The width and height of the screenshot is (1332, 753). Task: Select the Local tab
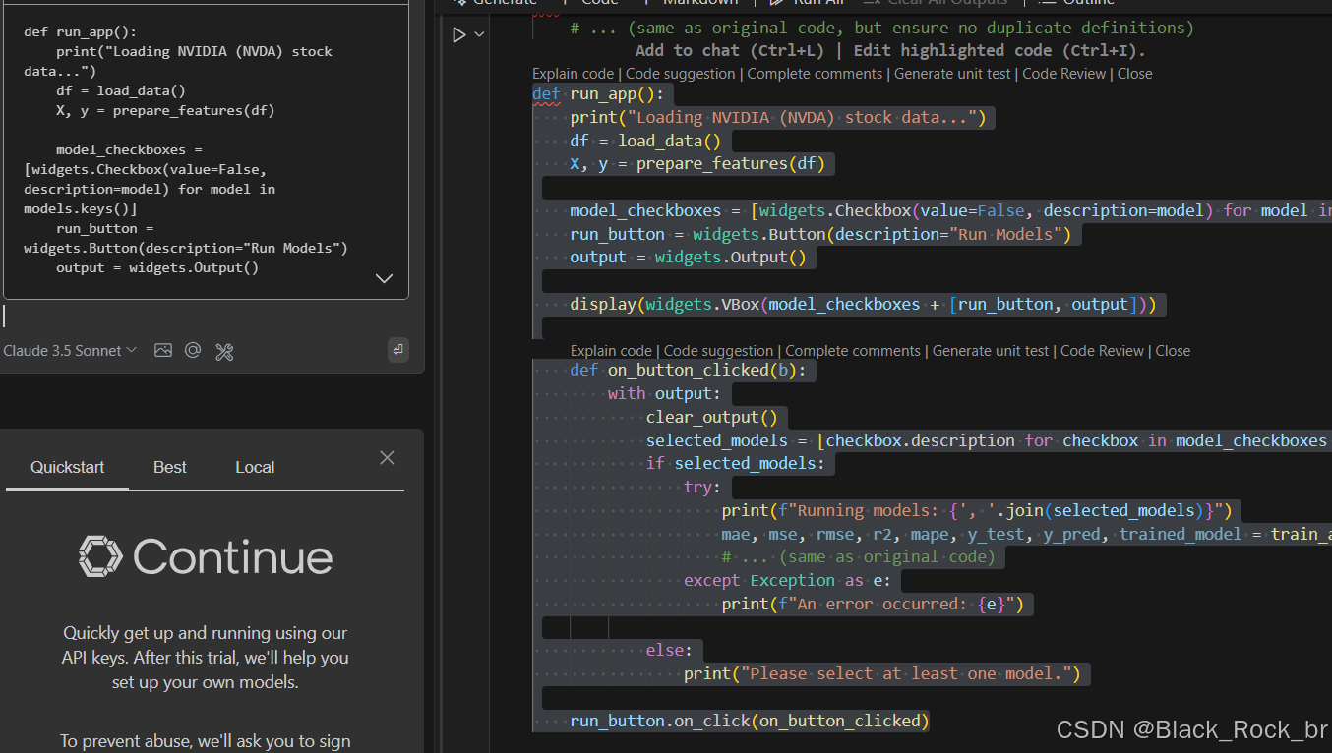(x=255, y=467)
